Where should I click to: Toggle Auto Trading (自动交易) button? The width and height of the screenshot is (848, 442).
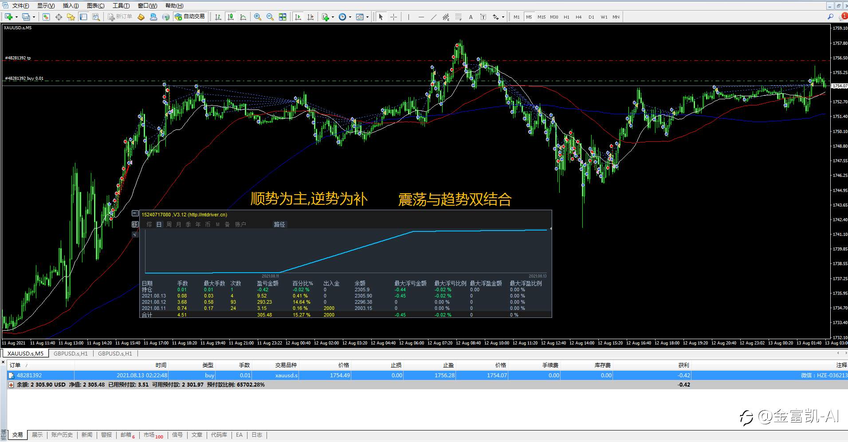[x=190, y=17]
